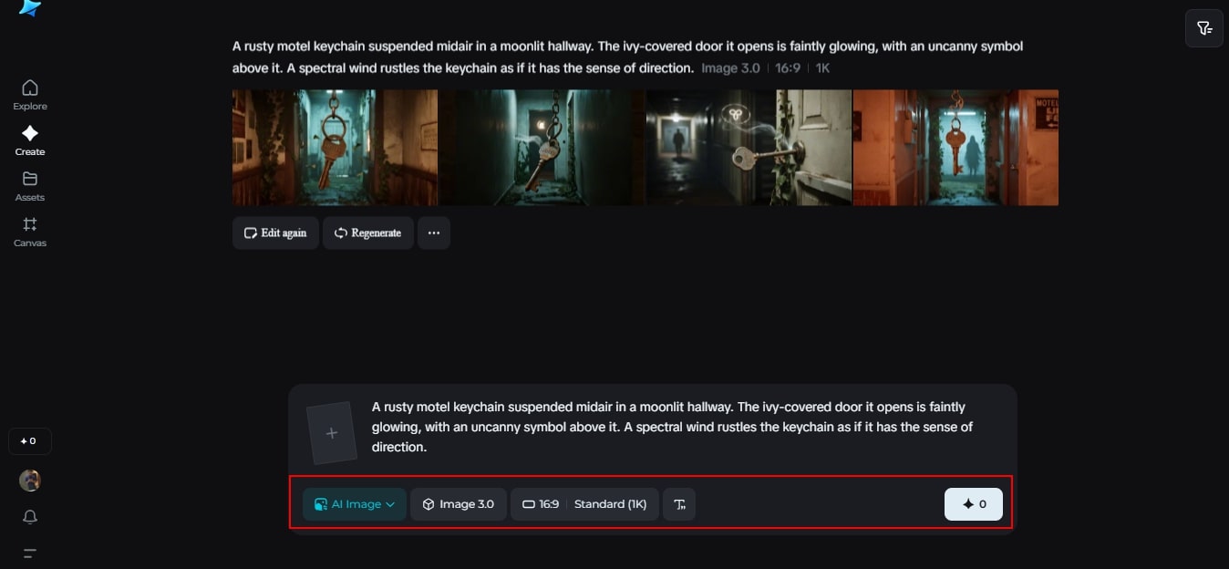Click the Edit again button

[275, 233]
